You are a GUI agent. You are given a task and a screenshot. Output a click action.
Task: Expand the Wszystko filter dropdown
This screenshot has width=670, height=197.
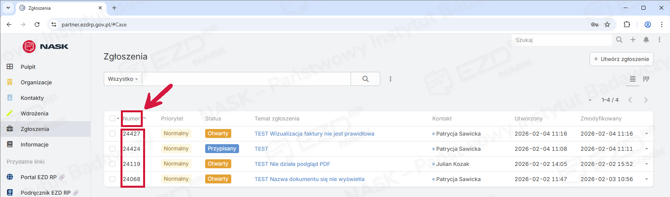coord(123,79)
